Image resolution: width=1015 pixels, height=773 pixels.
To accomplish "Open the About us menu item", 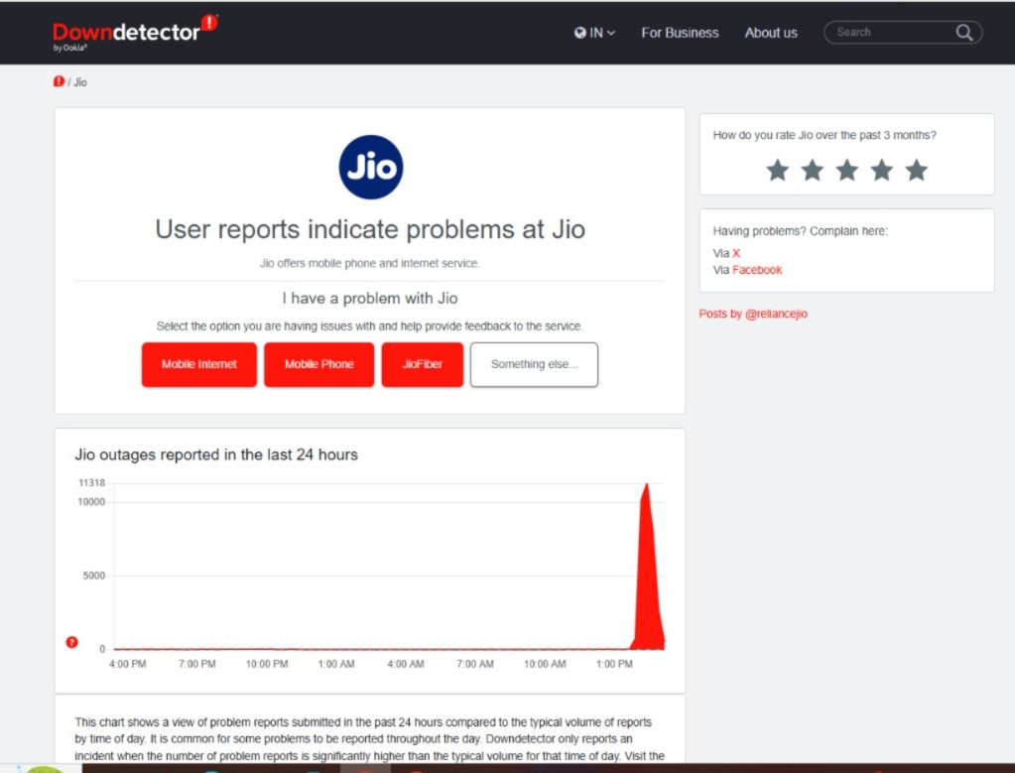I will [771, 33].
